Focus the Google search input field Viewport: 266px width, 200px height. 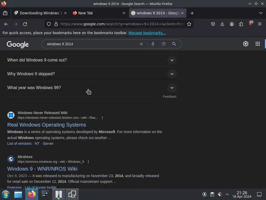pyautogui.click(x=92, y=44)
